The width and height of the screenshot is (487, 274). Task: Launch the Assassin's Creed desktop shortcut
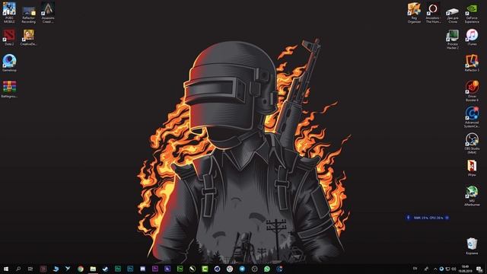pyautogui.click(x=48, y=12)
